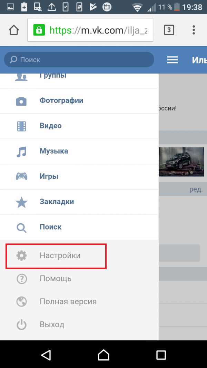This screenshot has width=207, height=368.
Task: Tap the film strip icon for Видео
Action: click(21, 126)
